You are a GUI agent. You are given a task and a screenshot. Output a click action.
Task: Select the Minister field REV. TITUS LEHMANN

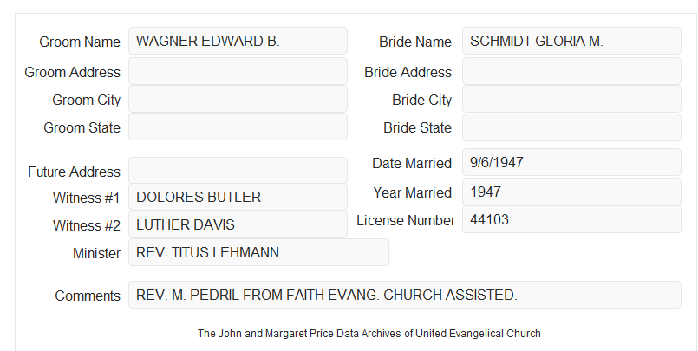(x=258, y=252)
